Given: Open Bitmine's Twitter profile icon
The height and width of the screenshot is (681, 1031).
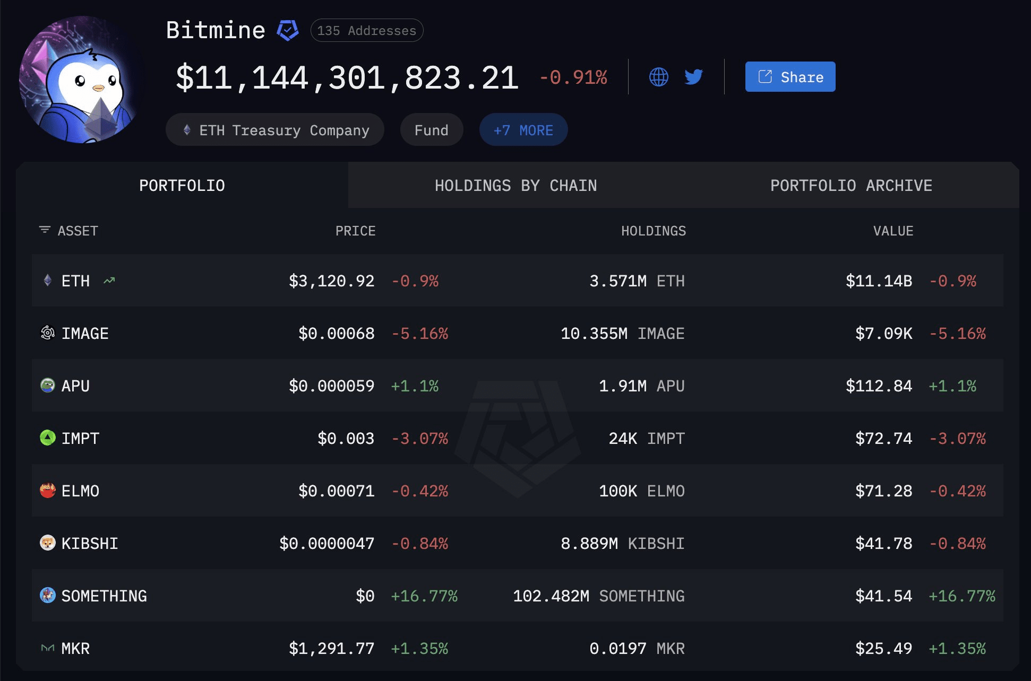Looking at the screenshot, I should [x=693, y=77].
